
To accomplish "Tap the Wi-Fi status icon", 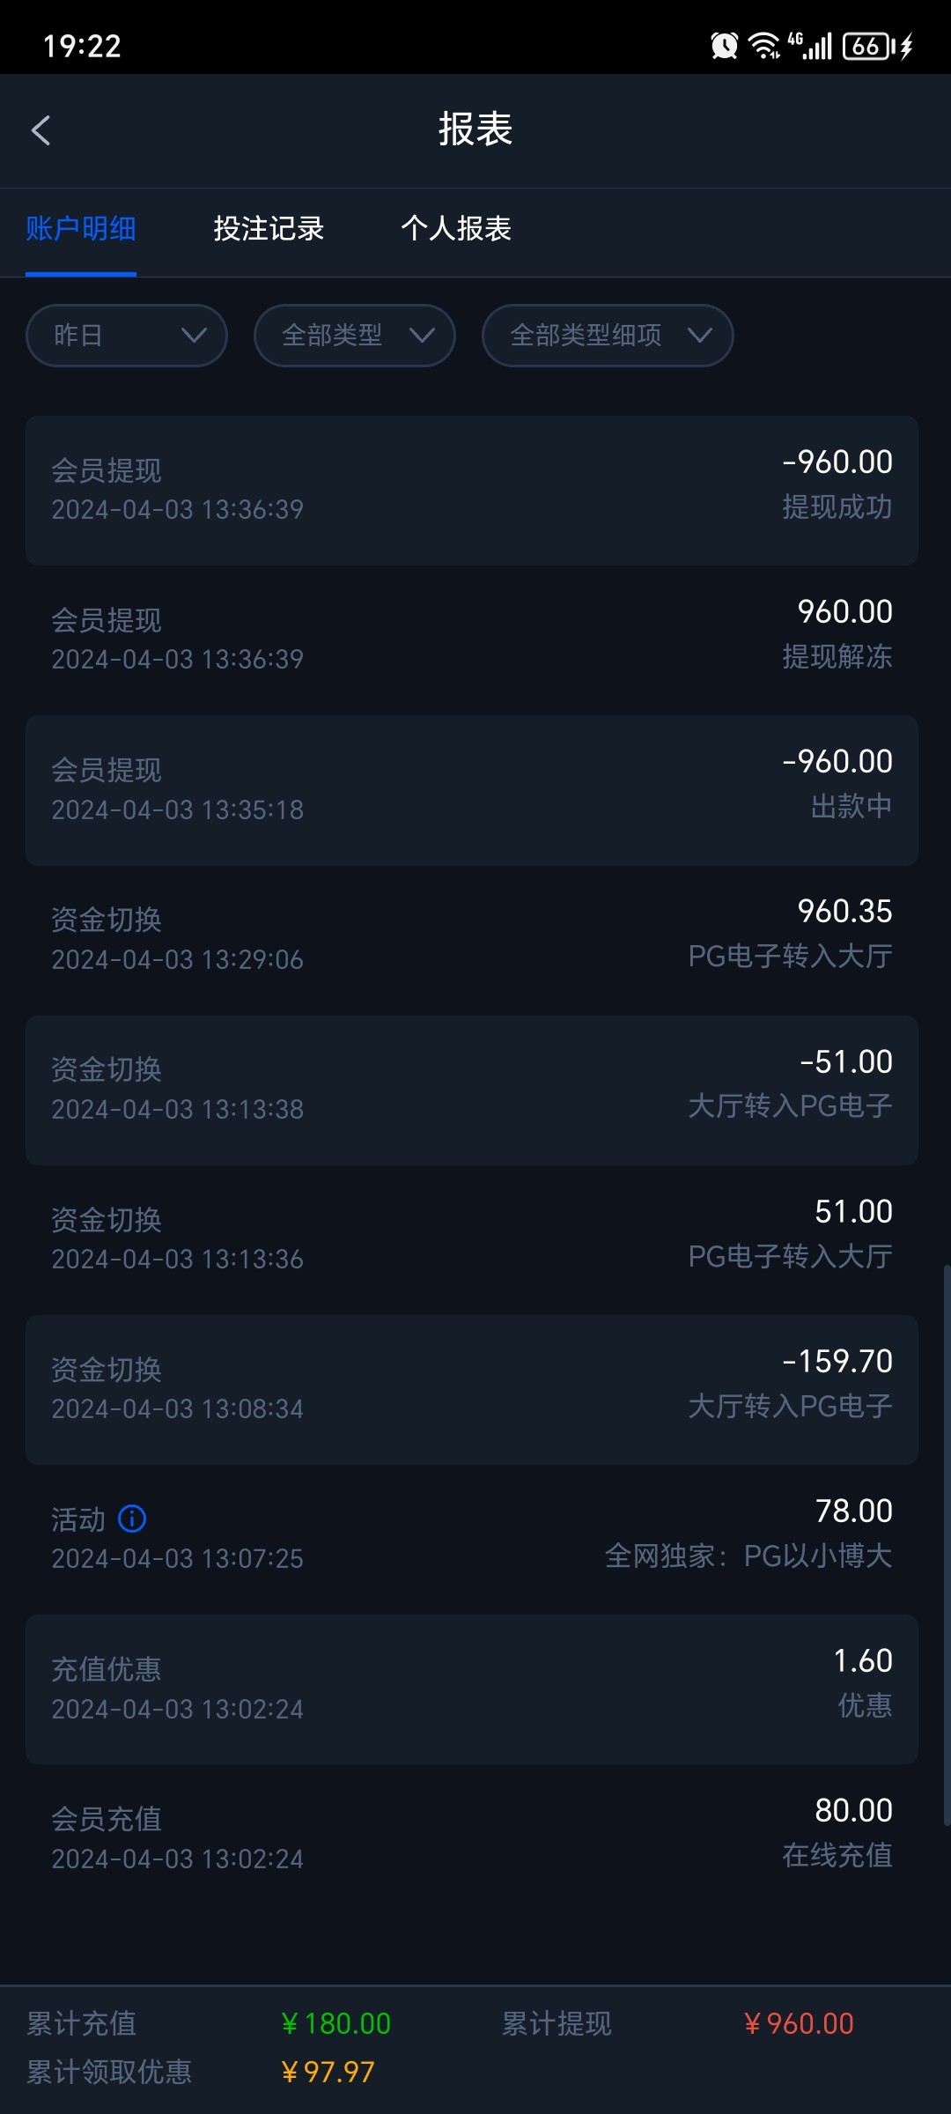I will tap(763, 45).
